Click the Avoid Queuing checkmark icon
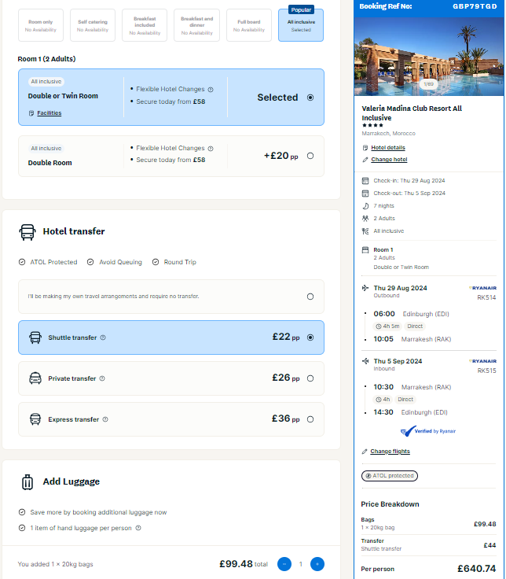The image size is (506, 579). pyautogui.click(x=90, y=262)
